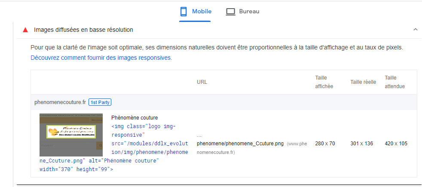Click the logo screenshot thumbnail
The image size is (422, 187).
[x=71, y=135]
